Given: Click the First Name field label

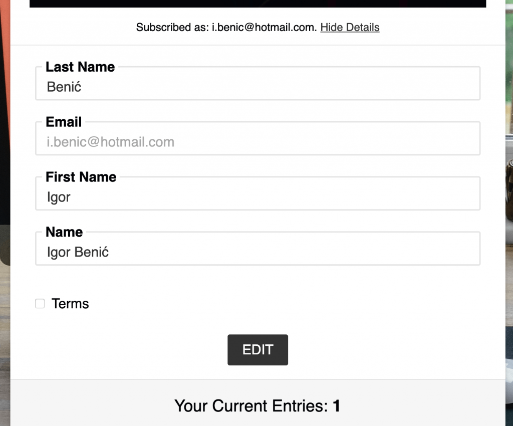Looking at the screenshot, I should 81,177.
